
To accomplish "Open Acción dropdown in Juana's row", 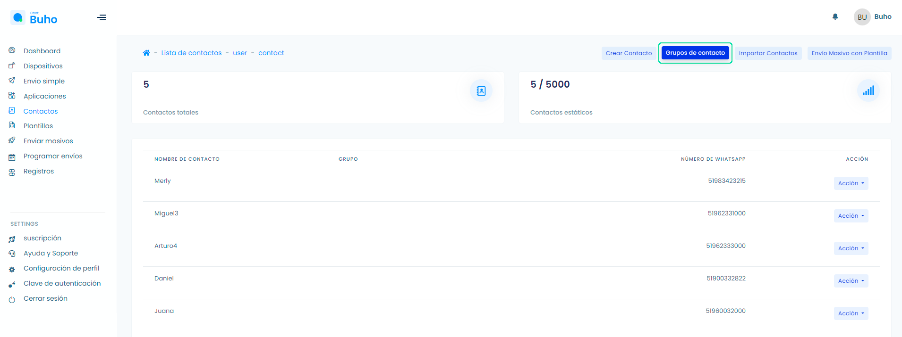I will [x=851, y=313].
